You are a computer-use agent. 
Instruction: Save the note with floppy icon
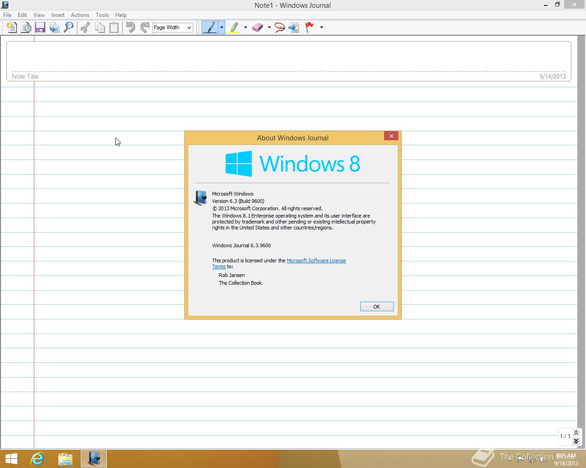coord(40,27)
